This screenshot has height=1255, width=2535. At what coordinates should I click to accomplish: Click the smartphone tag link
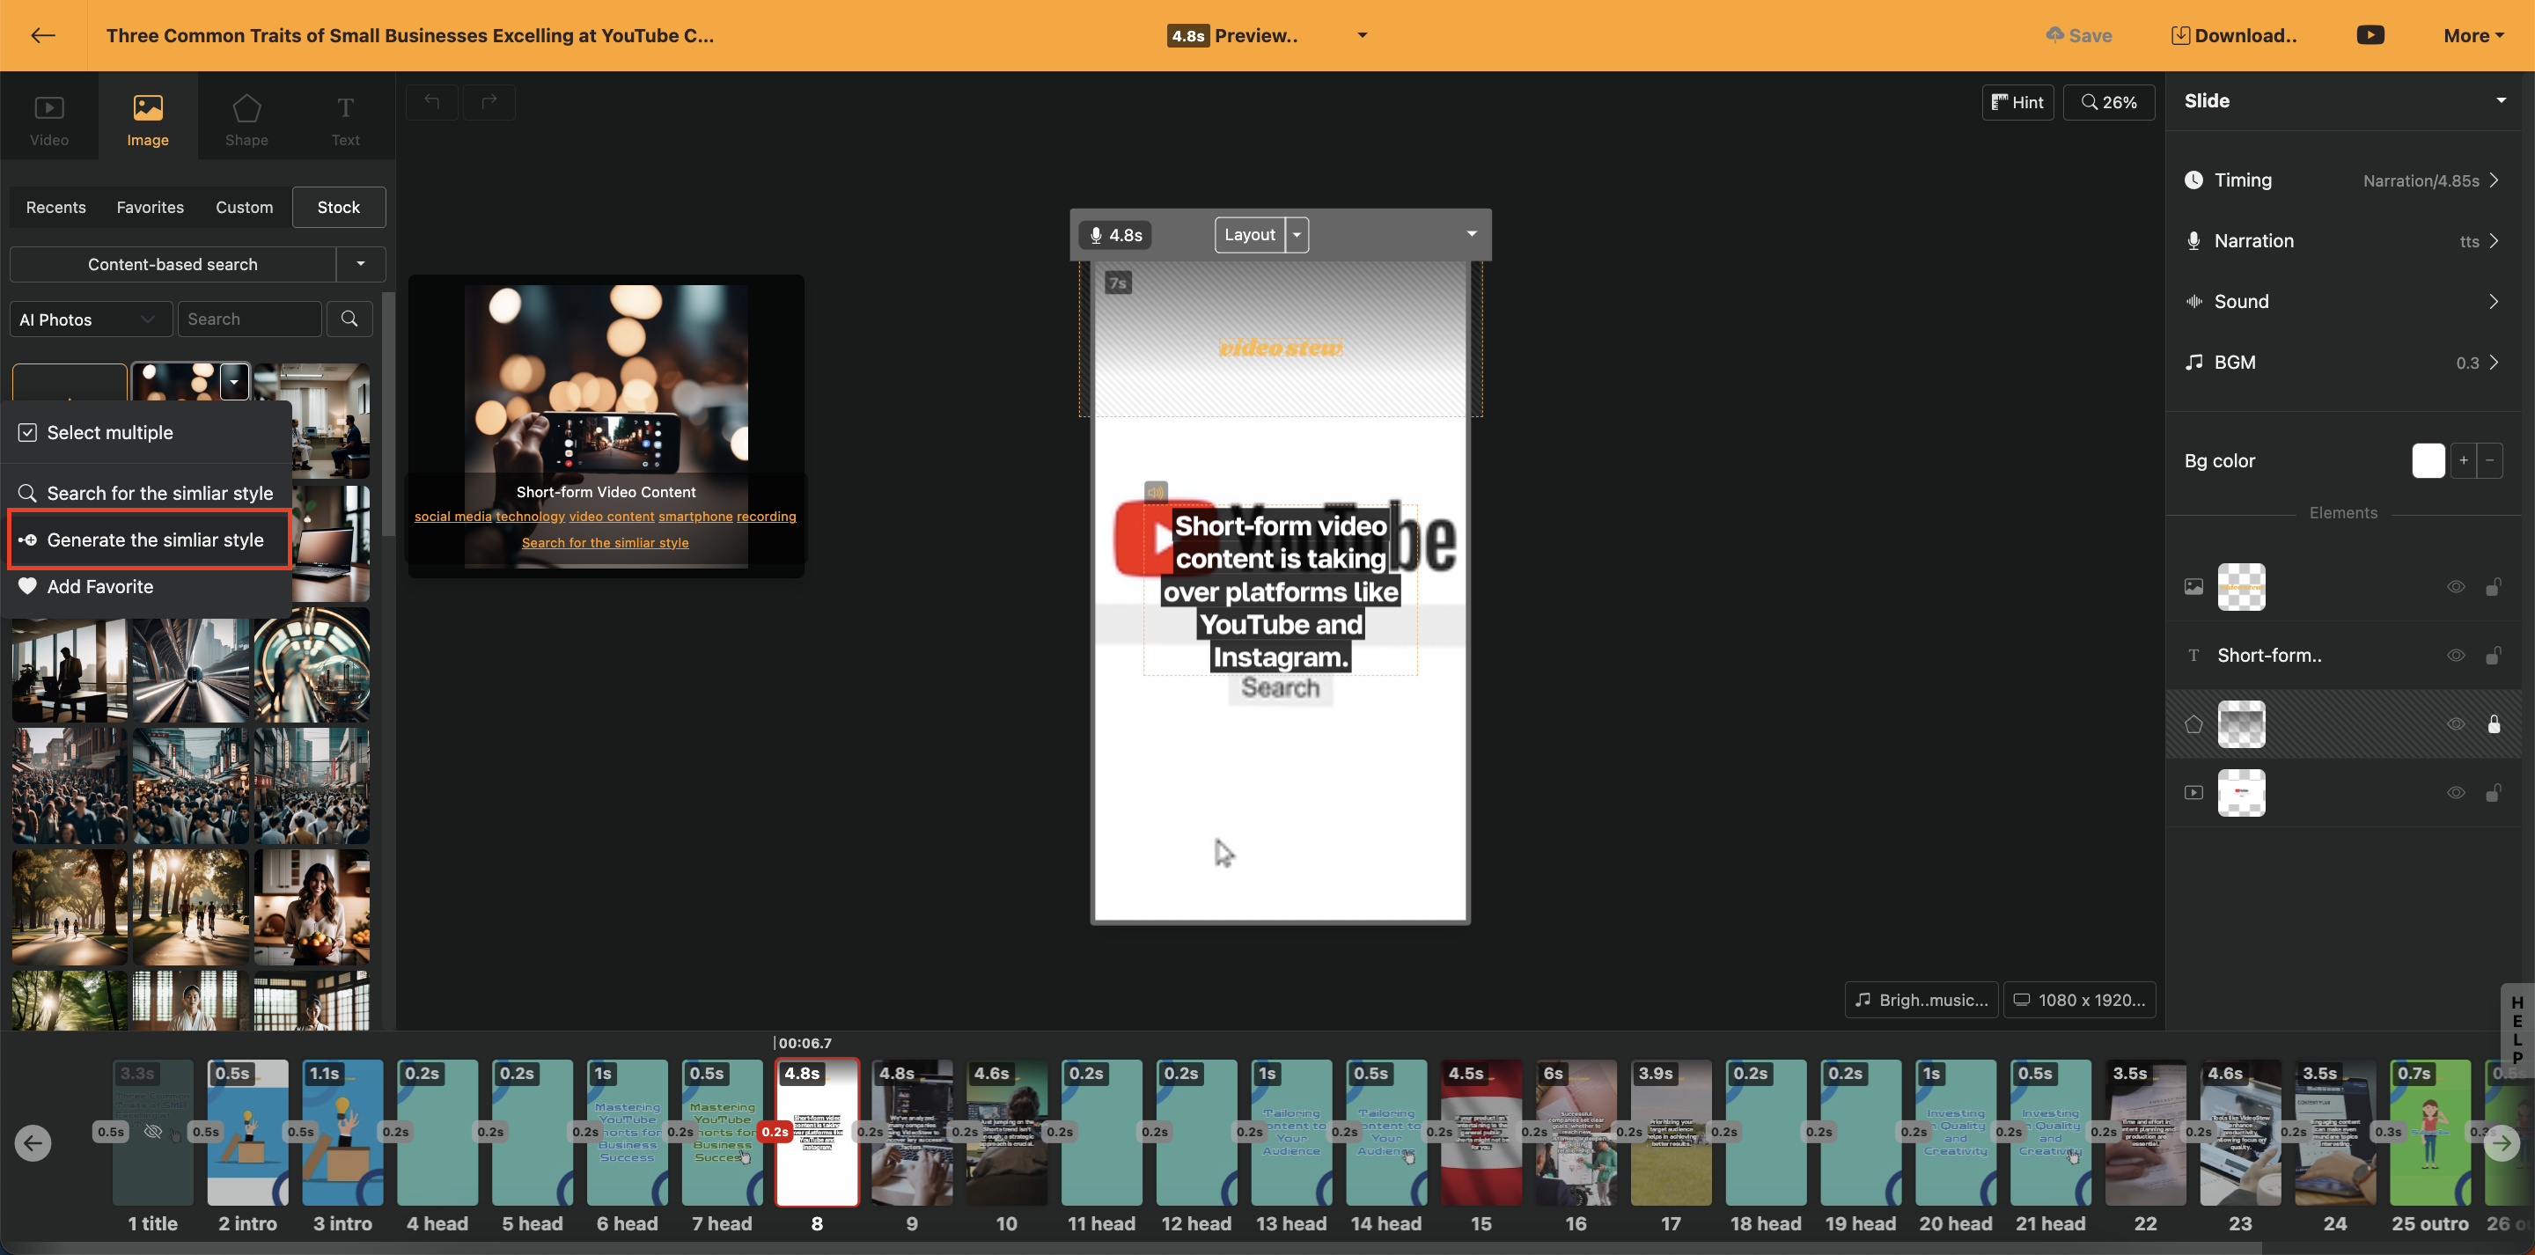[x=694, y=516]
